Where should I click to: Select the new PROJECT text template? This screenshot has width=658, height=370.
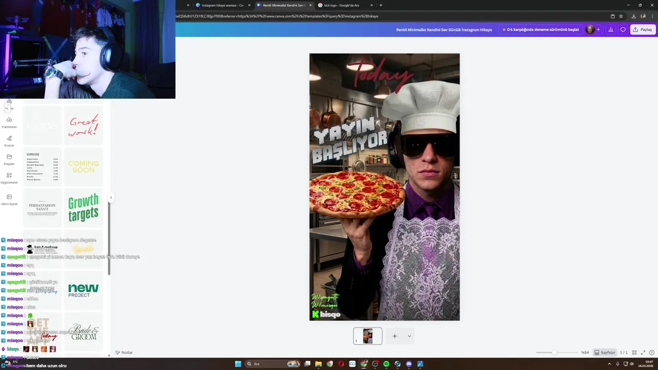tap(83, 290)
